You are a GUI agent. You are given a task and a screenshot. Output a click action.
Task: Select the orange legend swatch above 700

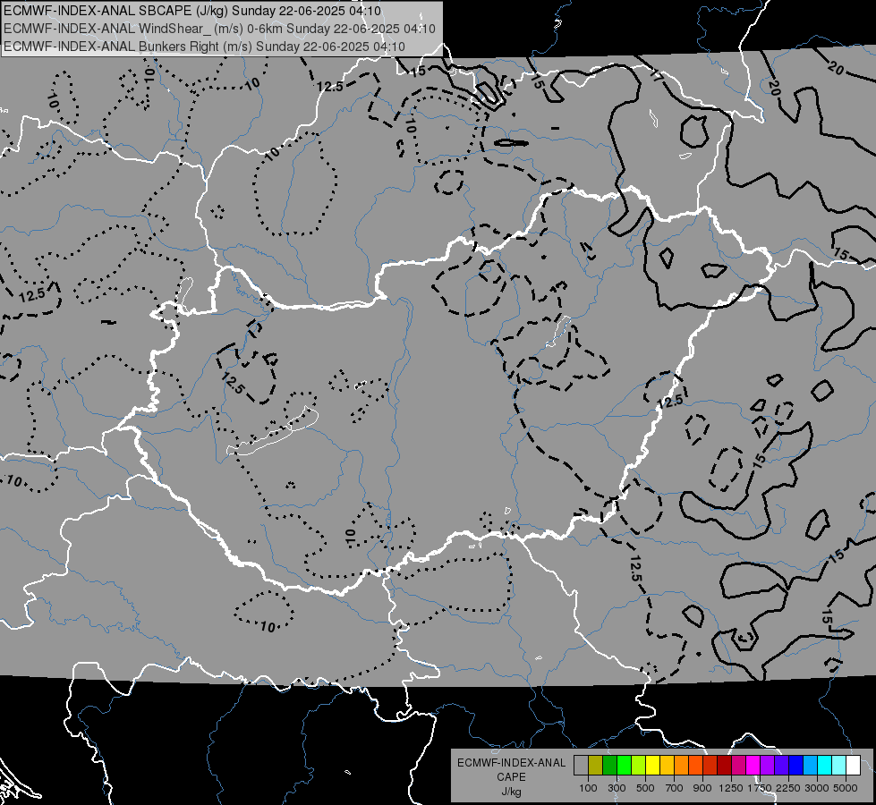coord(682,765)
